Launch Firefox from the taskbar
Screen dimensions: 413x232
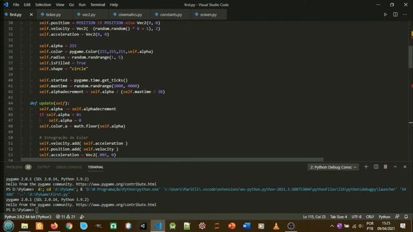click(54, 226)
